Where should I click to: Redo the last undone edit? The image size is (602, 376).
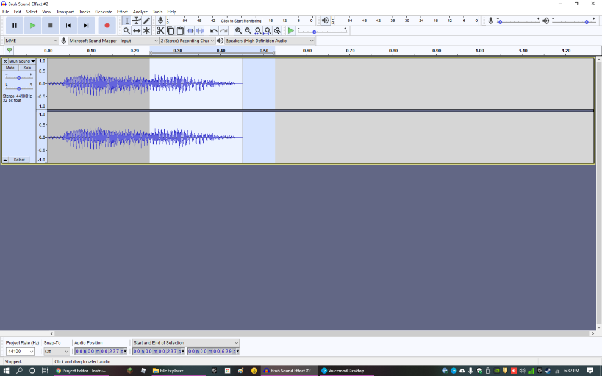(223, 30)
